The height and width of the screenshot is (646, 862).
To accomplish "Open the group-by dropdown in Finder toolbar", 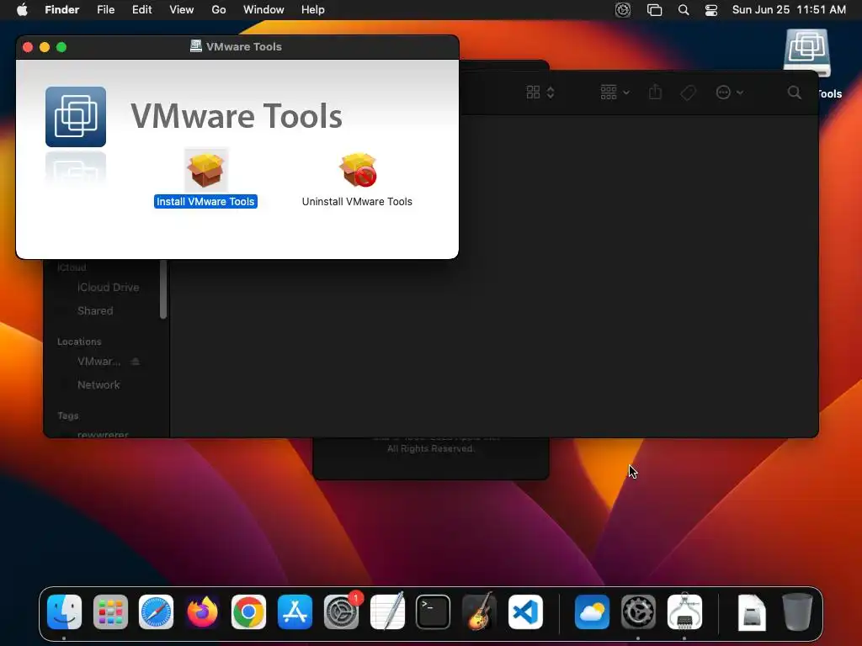I will coord(615,93).
